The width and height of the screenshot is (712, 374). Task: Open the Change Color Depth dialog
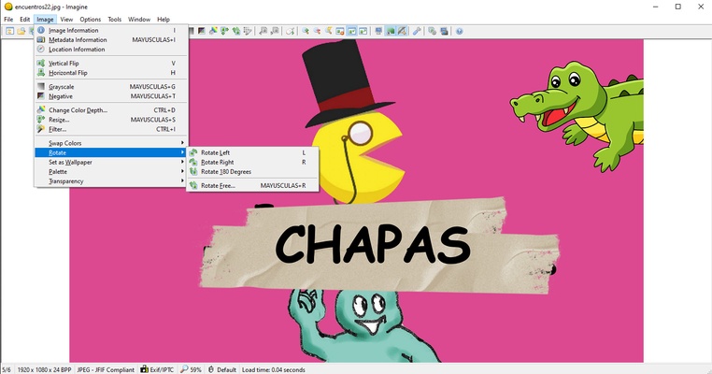[x=78, y=109]
